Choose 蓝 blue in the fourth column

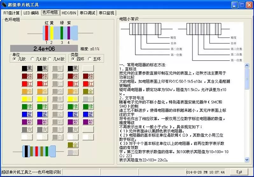[x=73, y=114]
